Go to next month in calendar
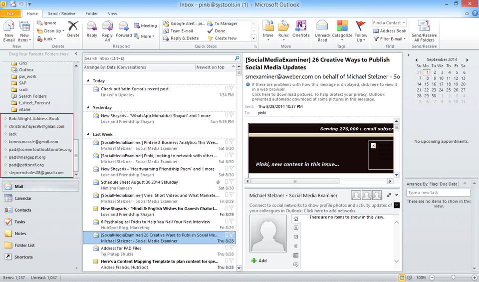The image size is (479, 282). click(467, 59)
